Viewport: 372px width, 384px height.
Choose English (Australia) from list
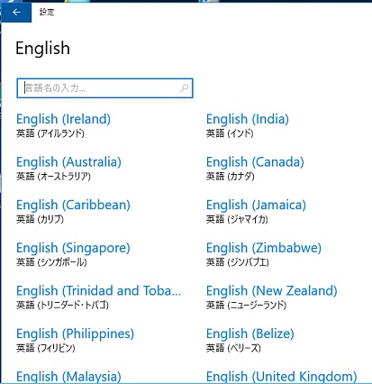(x=68, y=168)
